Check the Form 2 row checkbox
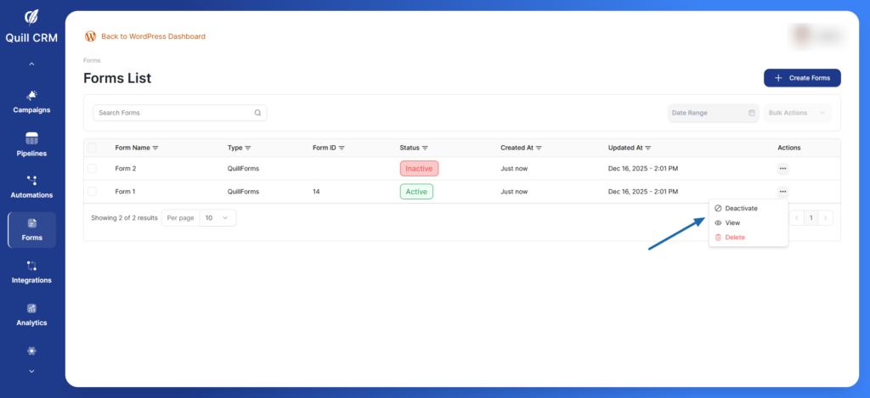 [x=92, y=169]
